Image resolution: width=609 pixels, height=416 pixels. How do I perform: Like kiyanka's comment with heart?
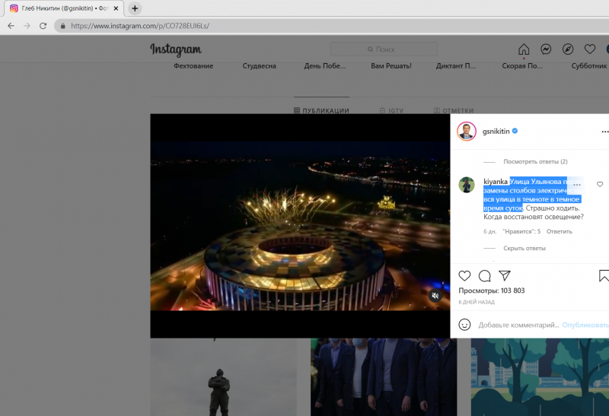(x=600, y=184)
